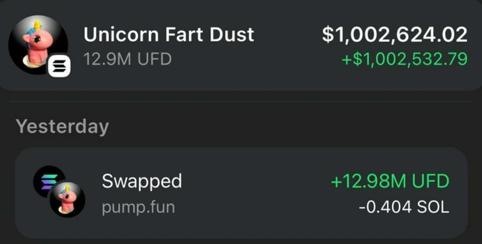Tap the Yesterday section header
Image resolution: width=482 pixels, height=244 pixels.
click(62, 126)
